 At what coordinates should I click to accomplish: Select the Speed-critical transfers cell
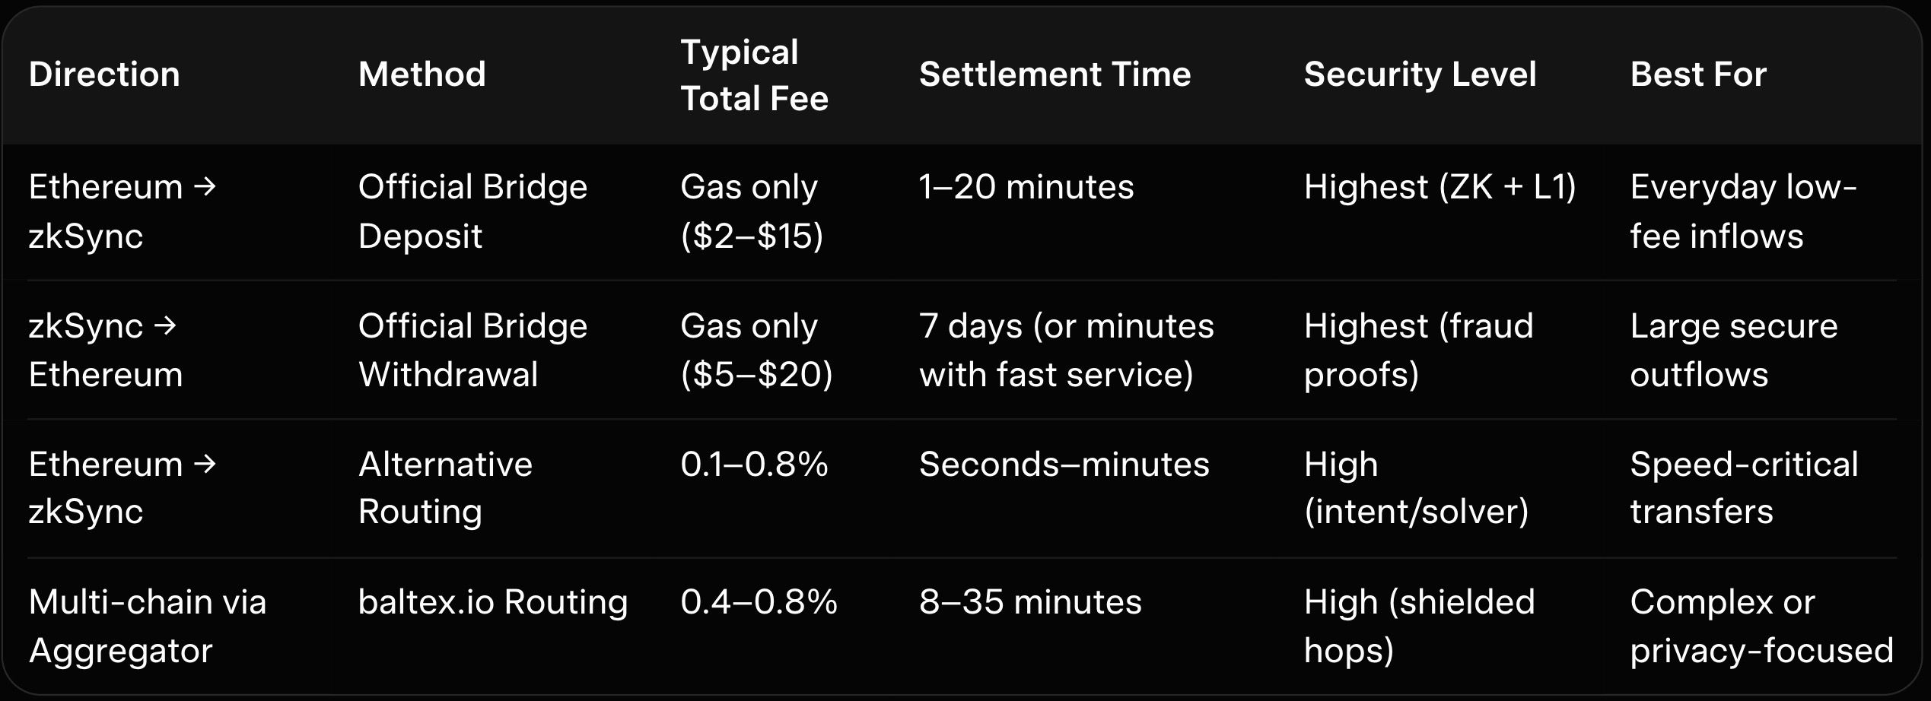coord(1743,487)
